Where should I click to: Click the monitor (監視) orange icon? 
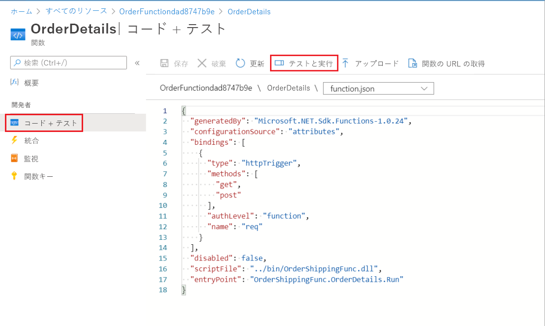[x=14, y=158]
